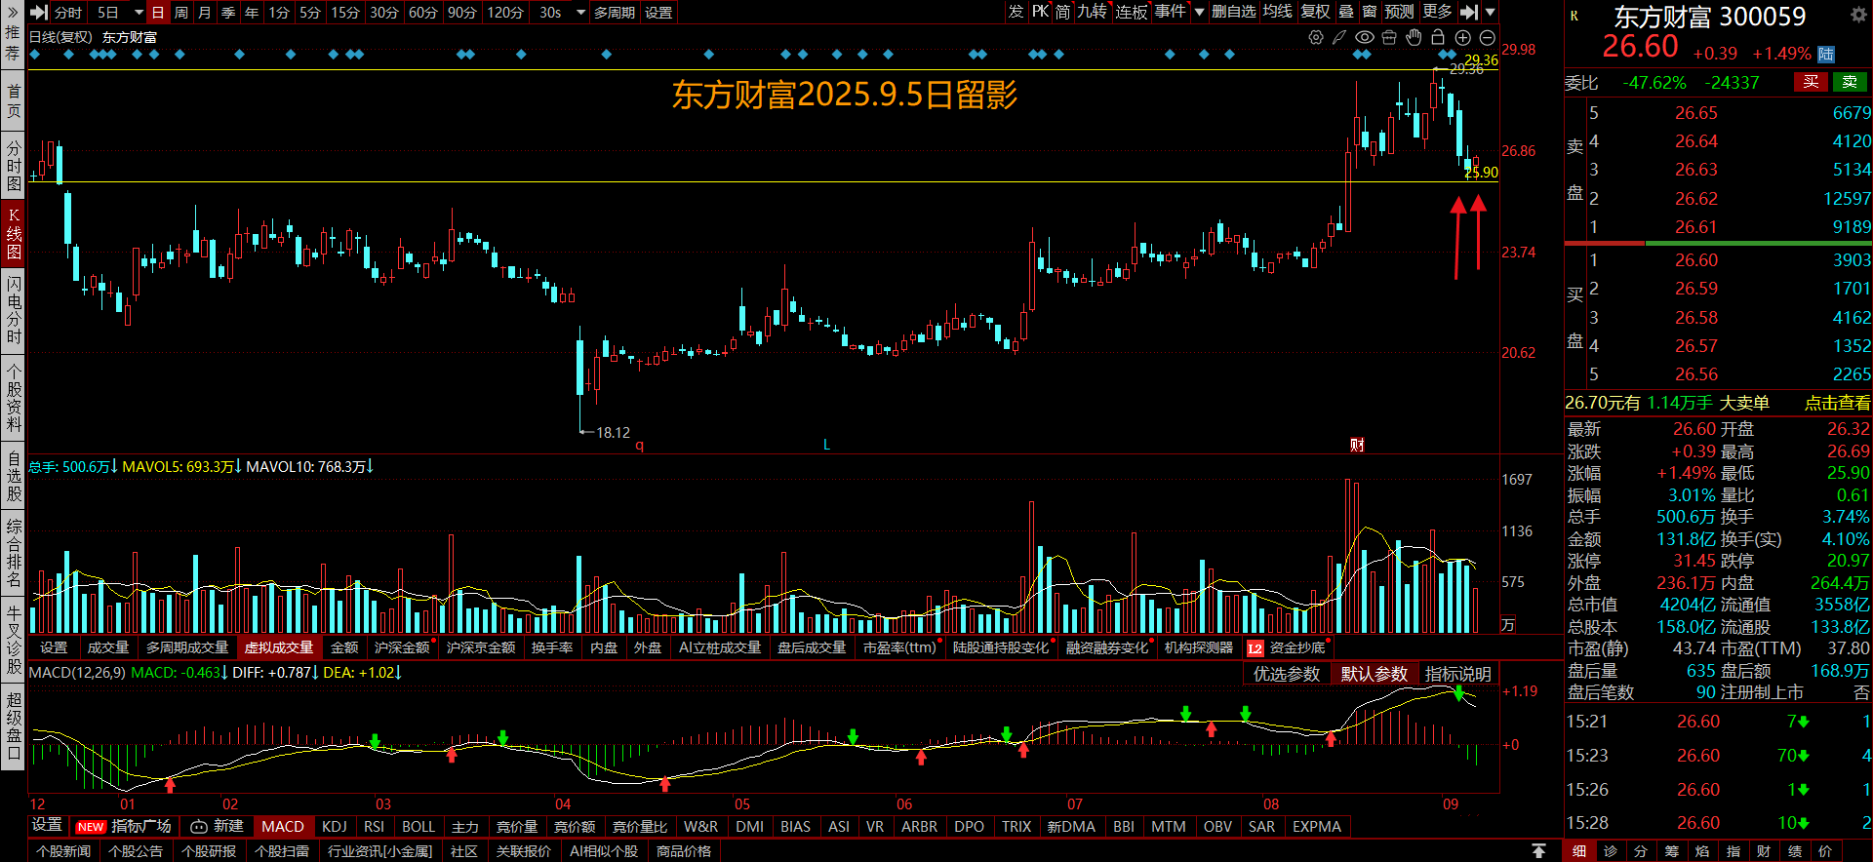Select 细 detail tab at bottom right
1873x862 pixels.
click(1579, 851)
